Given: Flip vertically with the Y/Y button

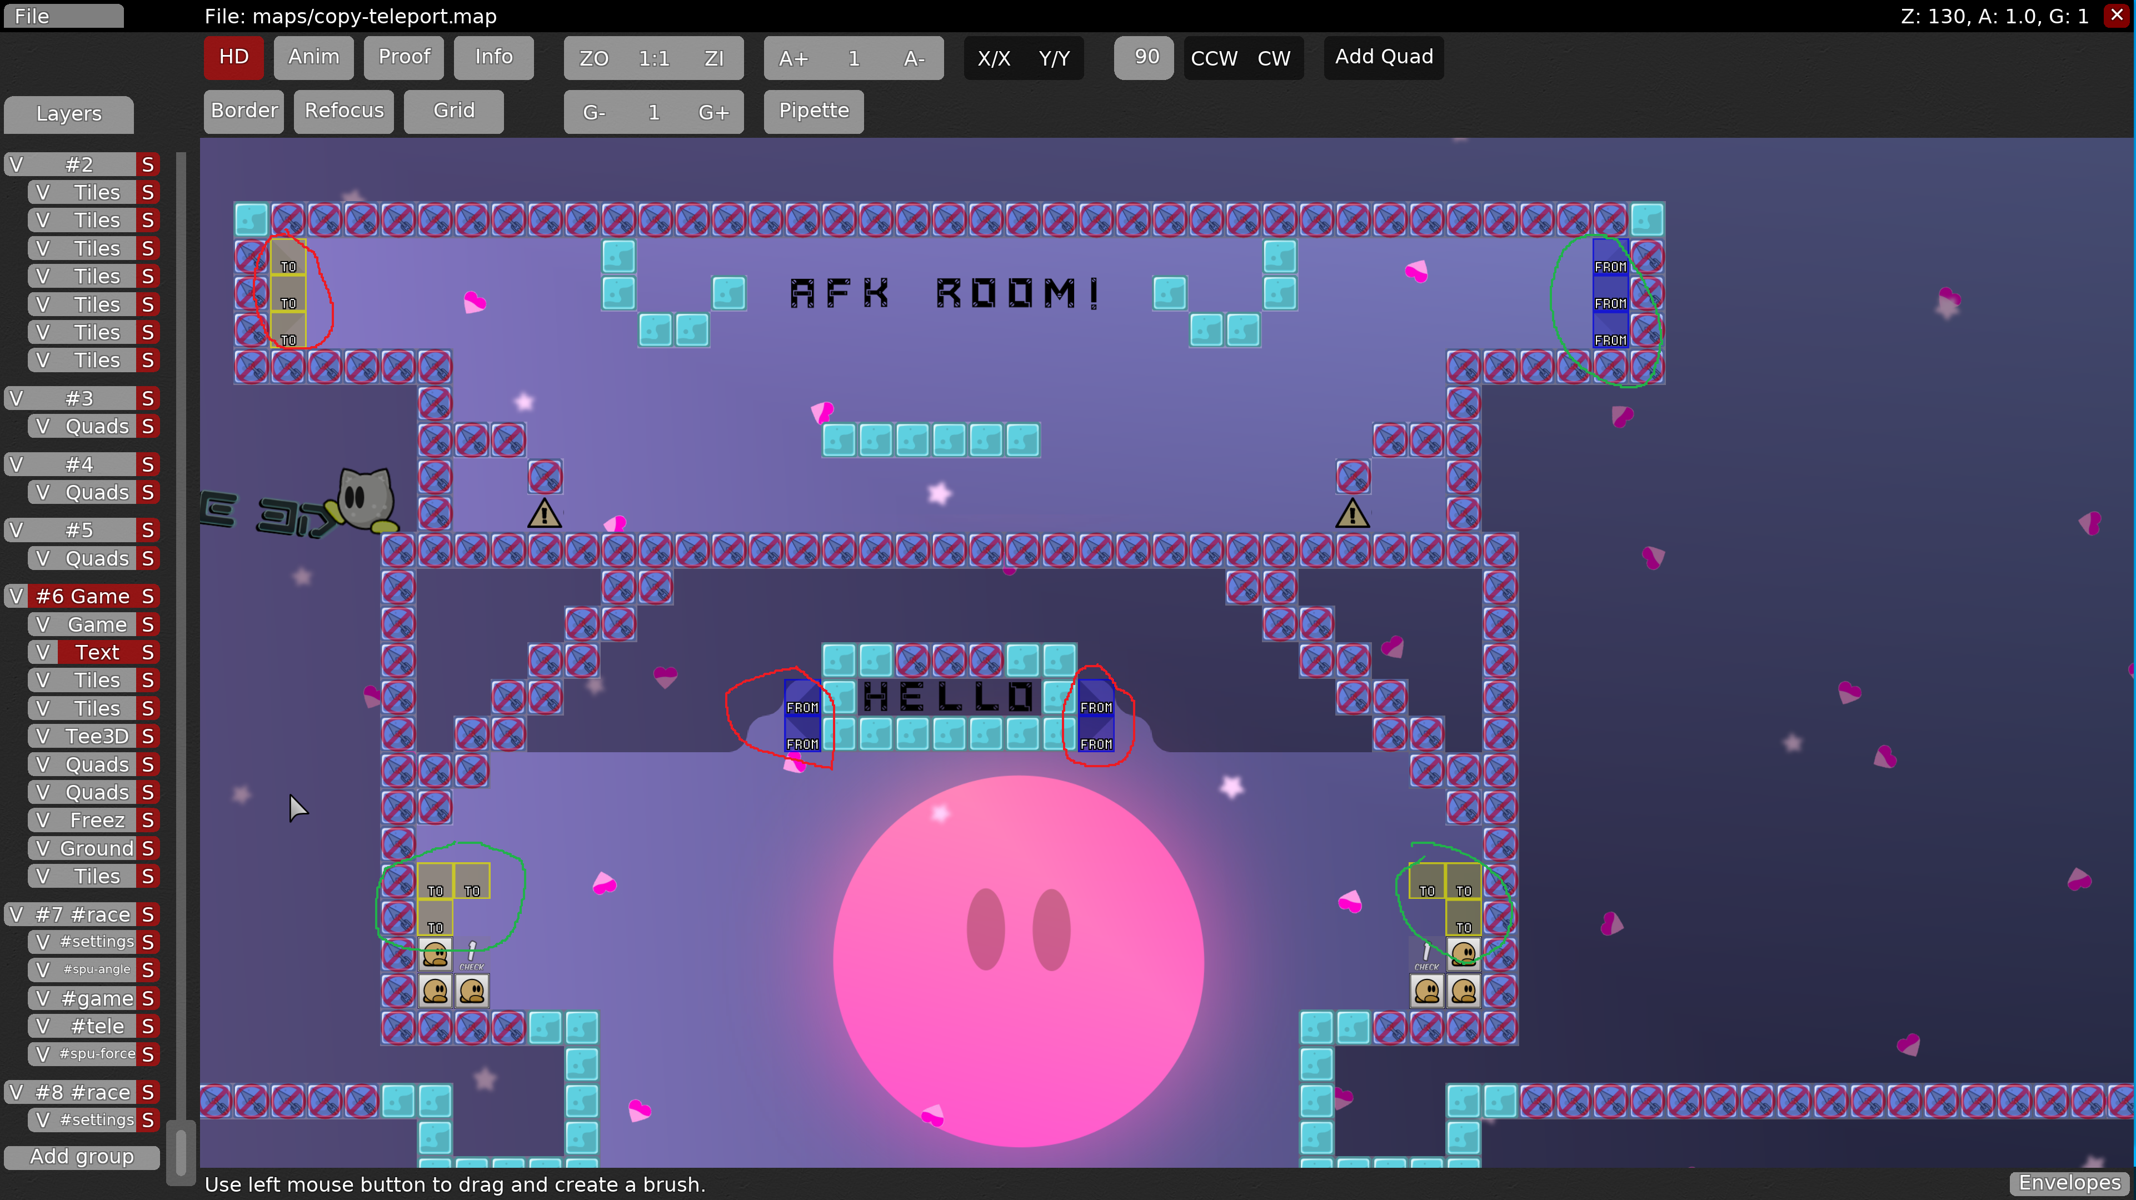Looking at the screenshot, I should [1054, 58].
